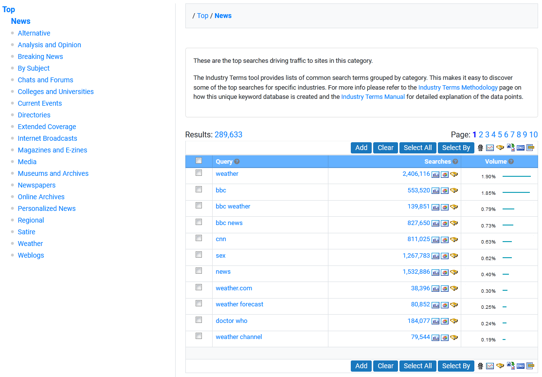Click the volume bar for weather row

(x=516, y=176)
